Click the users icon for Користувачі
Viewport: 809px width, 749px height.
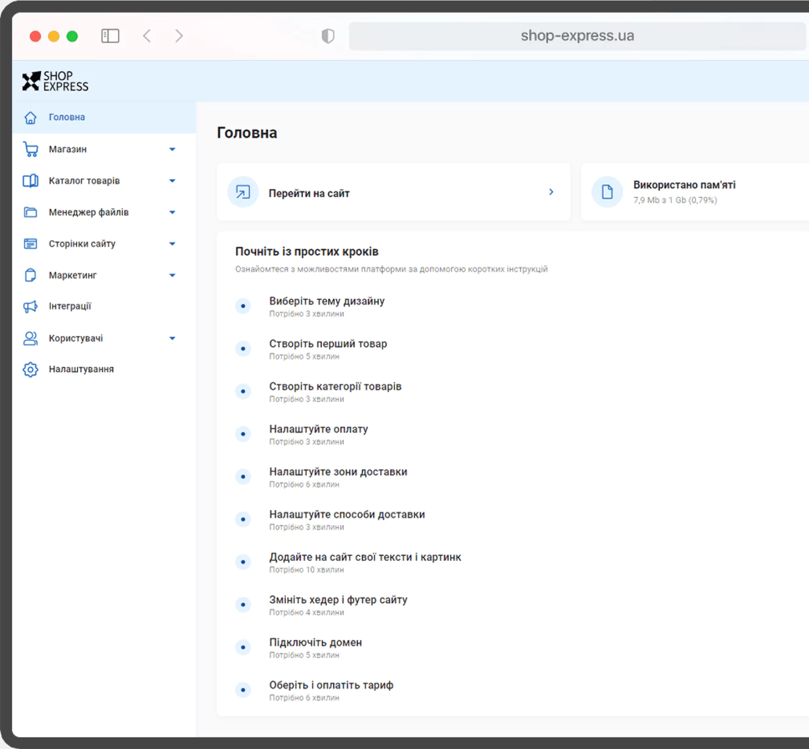click(30, 338)
